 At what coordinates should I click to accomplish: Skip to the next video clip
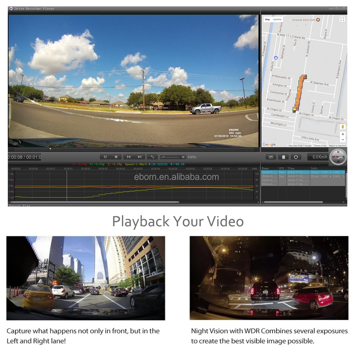coord(140,157)
